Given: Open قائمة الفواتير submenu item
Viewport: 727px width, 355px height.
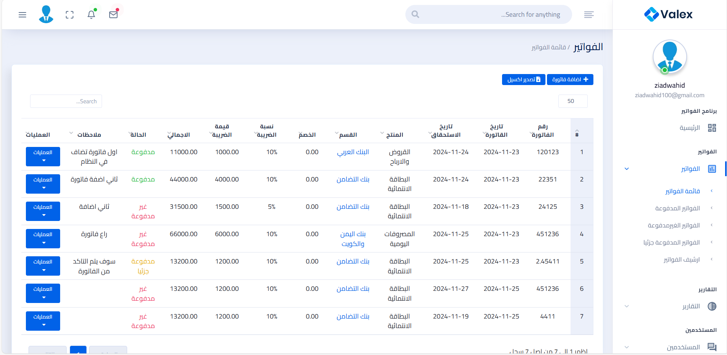Looking at the screenshot, I should click(682, 191).
